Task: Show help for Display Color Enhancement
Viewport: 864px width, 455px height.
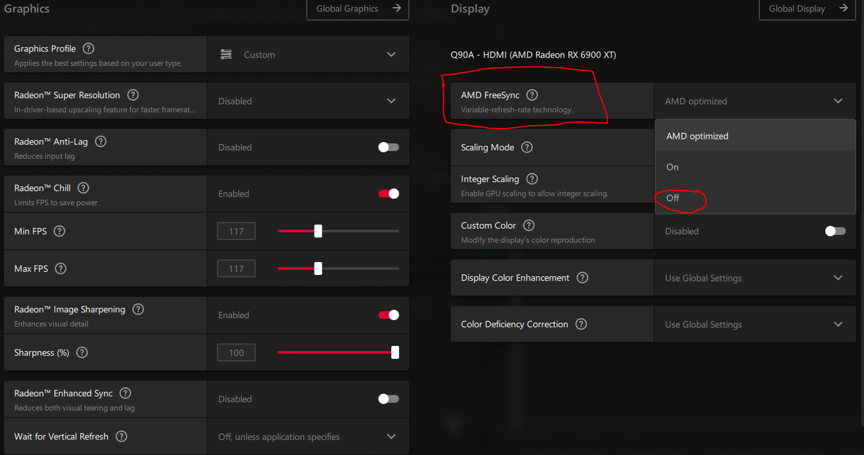Action: point(582,278)
